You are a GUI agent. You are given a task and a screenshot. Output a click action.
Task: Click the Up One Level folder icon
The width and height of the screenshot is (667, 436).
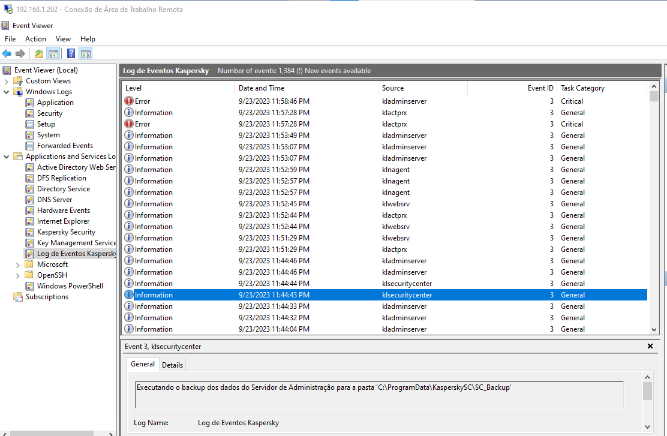(x=39, y=53)
